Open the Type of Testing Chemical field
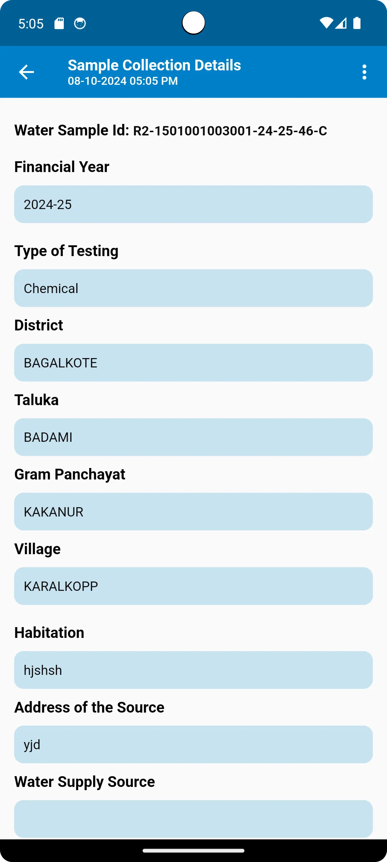The image size is (387, 862). (x=193, y=288)
